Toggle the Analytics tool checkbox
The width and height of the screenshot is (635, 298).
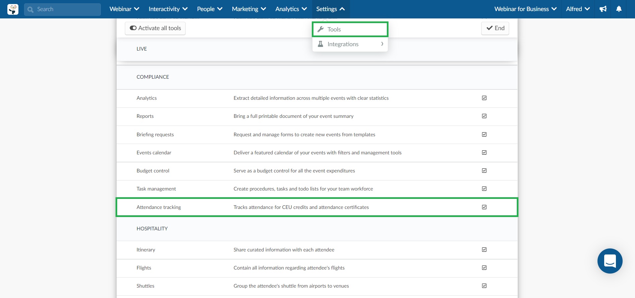pyautogui.click(x=484, y=98)
